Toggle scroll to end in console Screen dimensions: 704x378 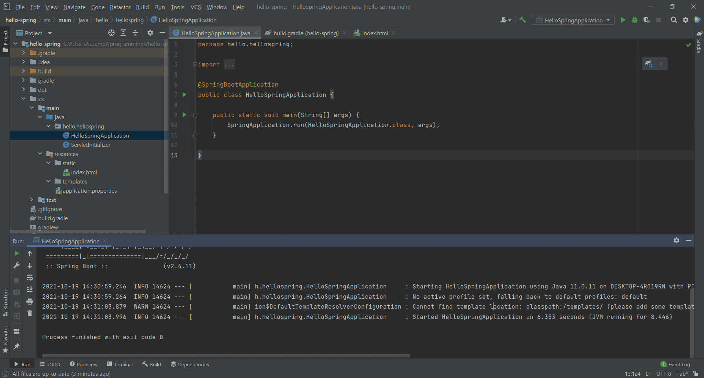pos(30,290)
